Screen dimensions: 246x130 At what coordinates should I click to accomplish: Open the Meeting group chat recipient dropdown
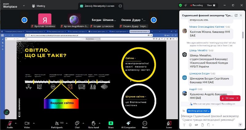tap(199, 111)
